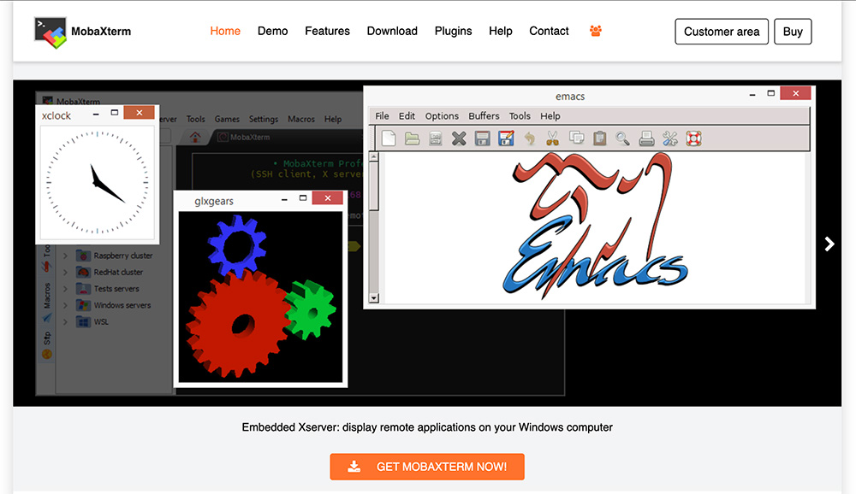Viewport: 856px width, 494px height.
Task: Open the Contact navigation link
Action: pos(549,31)
